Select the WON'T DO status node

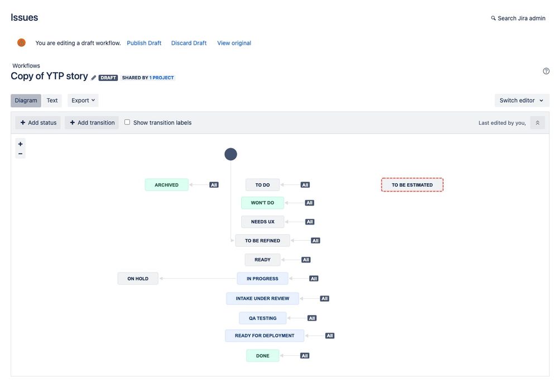262,203
